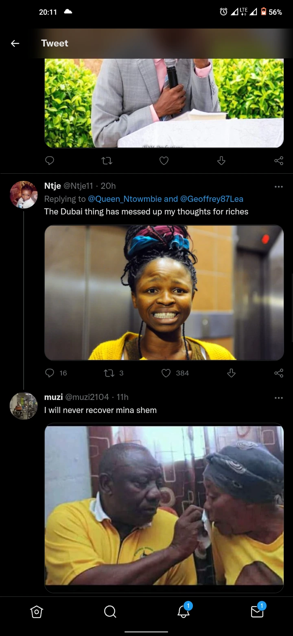Screen dimensions: 293x636
Task: Reply to the top tweet
Action: click(50, 161)
